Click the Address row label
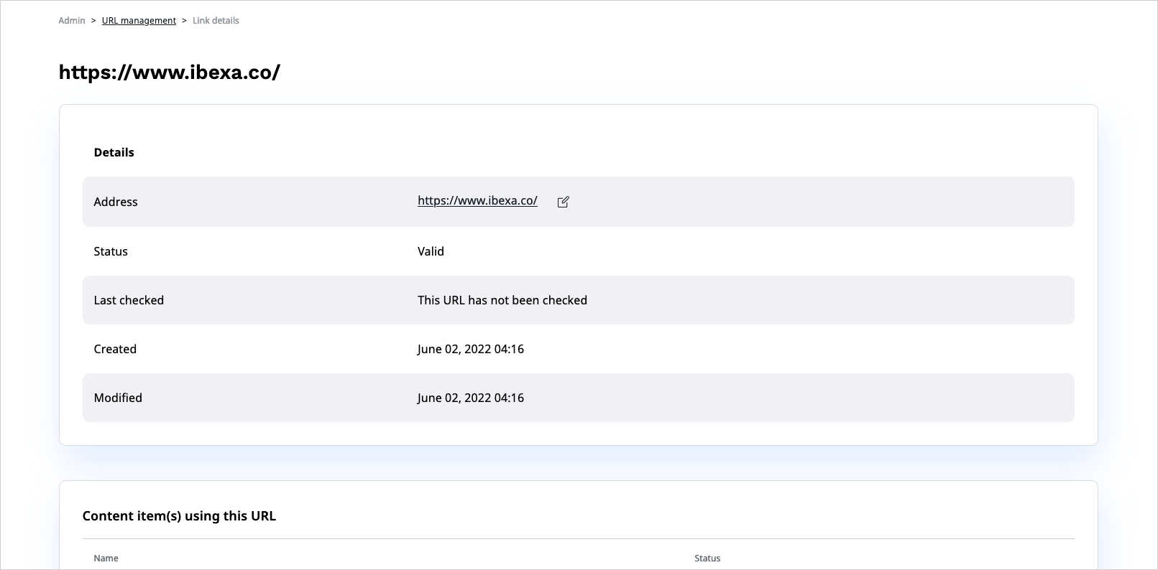The height and width of the screenshot is (570, 1158). [x=116, y=202]
